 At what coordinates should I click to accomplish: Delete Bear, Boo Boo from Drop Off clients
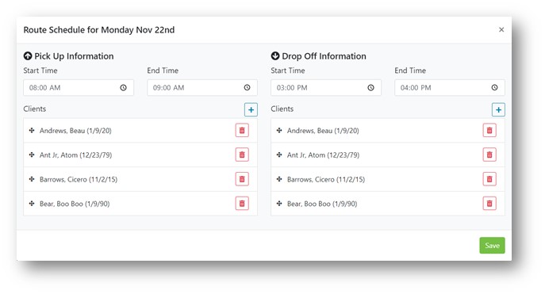(489, 204)
